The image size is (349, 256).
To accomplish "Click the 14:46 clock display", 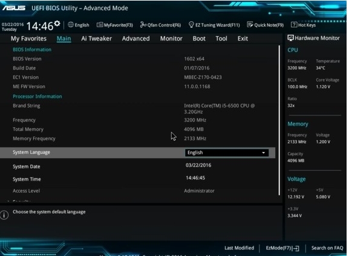I will point(40,26).
